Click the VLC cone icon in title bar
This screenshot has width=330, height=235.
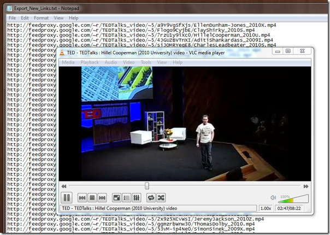(62, 52)
